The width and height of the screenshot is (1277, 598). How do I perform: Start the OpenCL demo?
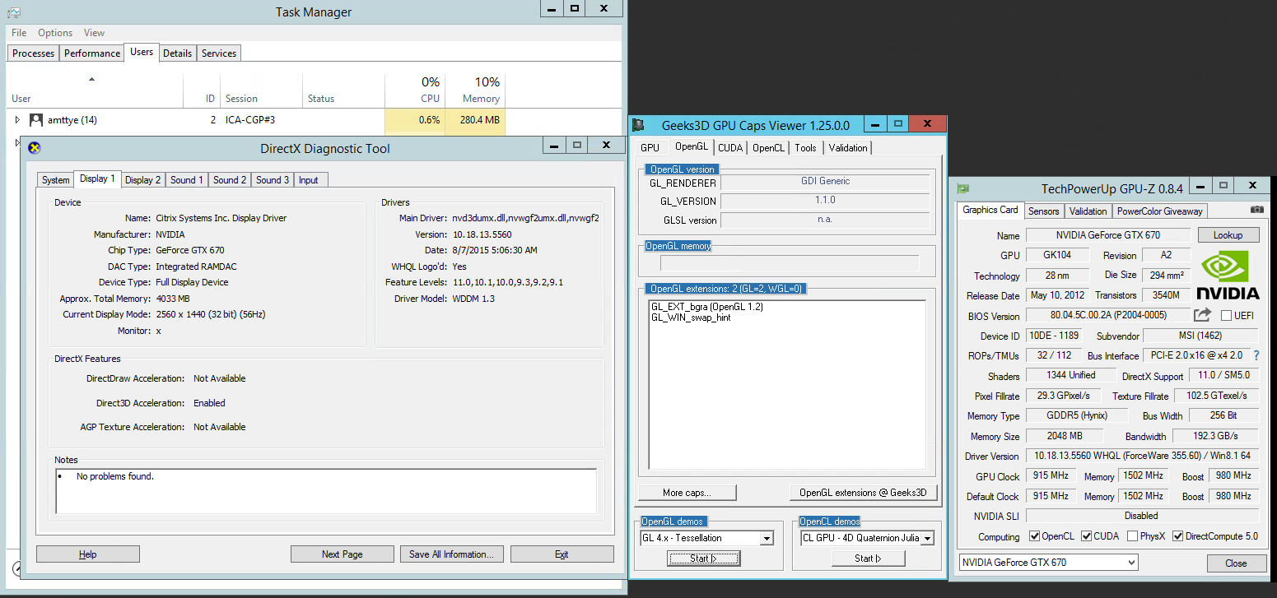[868, 559]
